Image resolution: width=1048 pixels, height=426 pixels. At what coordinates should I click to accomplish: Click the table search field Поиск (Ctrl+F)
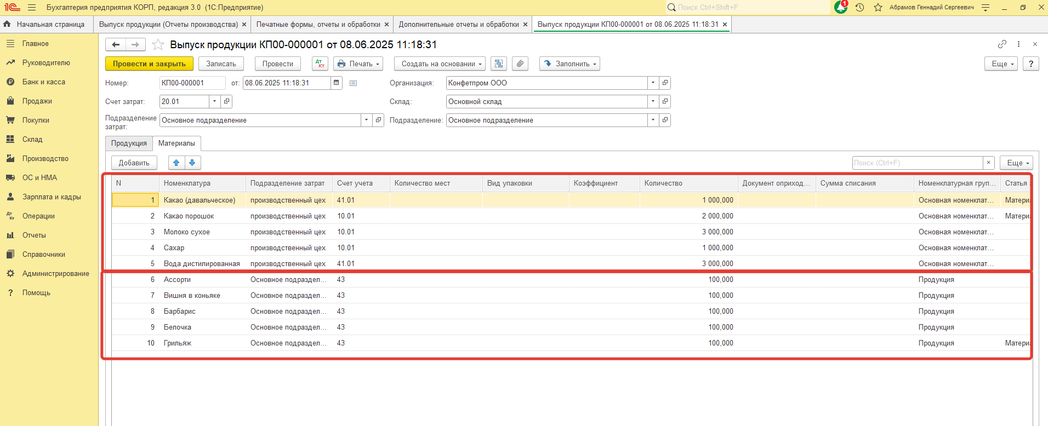(917, 163)
